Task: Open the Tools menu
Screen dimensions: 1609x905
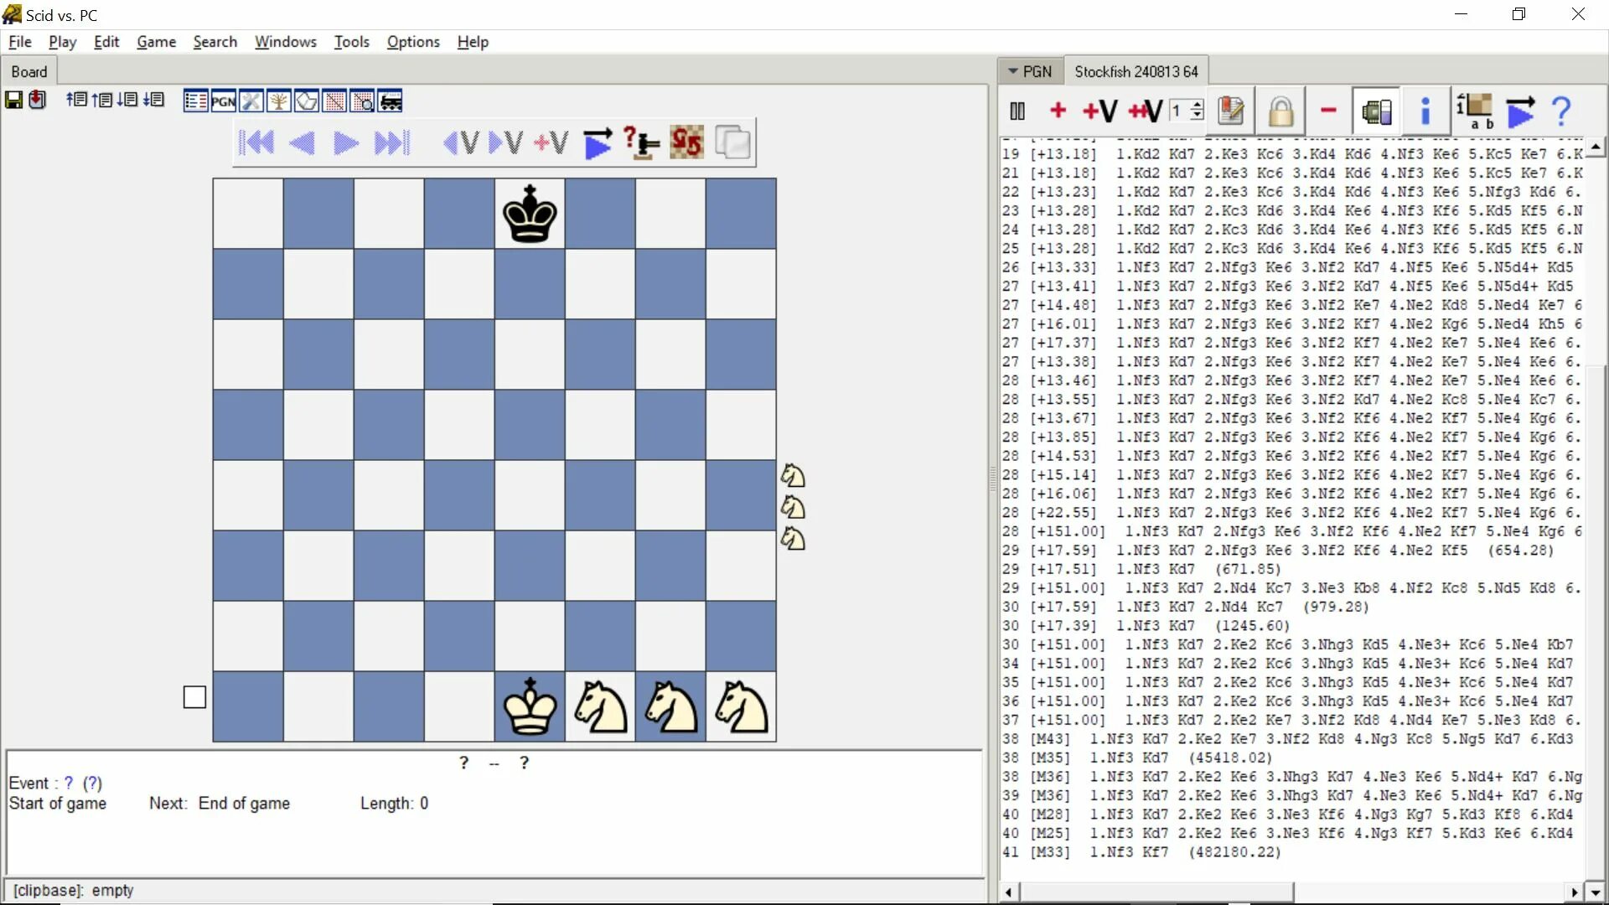Action: 351,42
